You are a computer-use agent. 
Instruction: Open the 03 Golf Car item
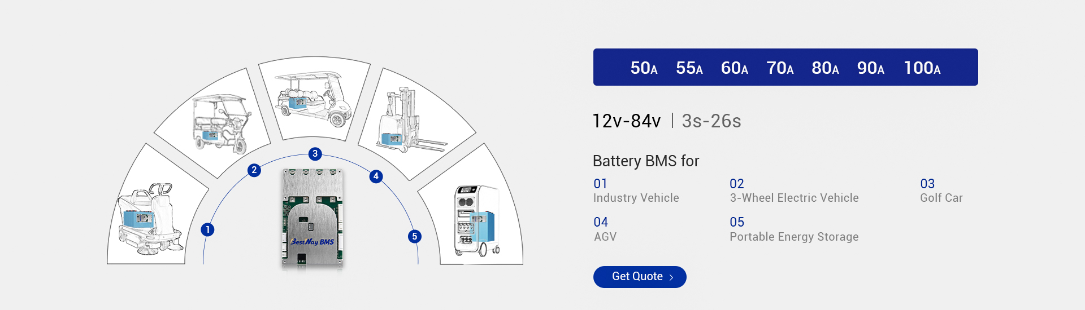click(x=941, y=191)
